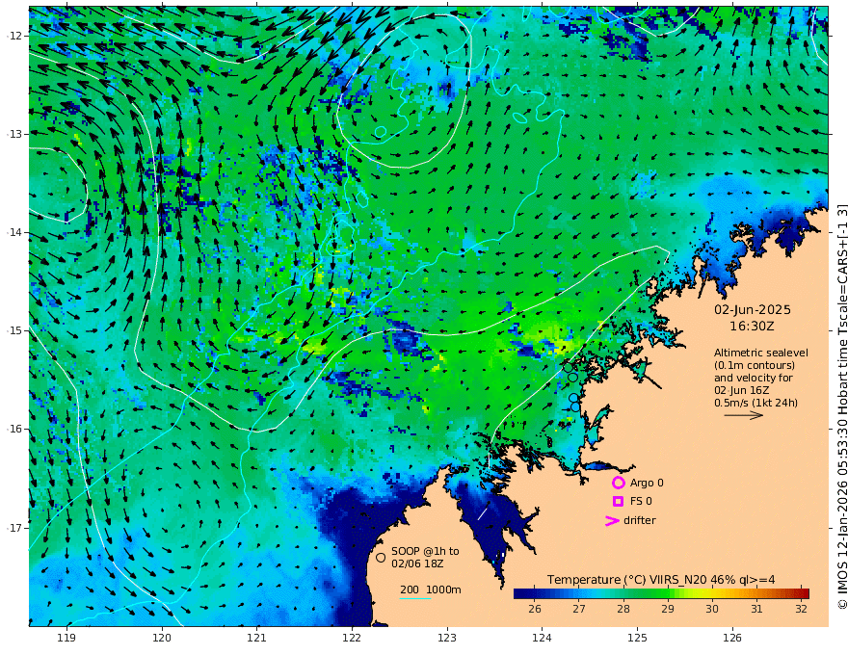Screen dimensions: 848x655
Task: Click the topmost SOOP circle near the coast
Action: (569, 368)
